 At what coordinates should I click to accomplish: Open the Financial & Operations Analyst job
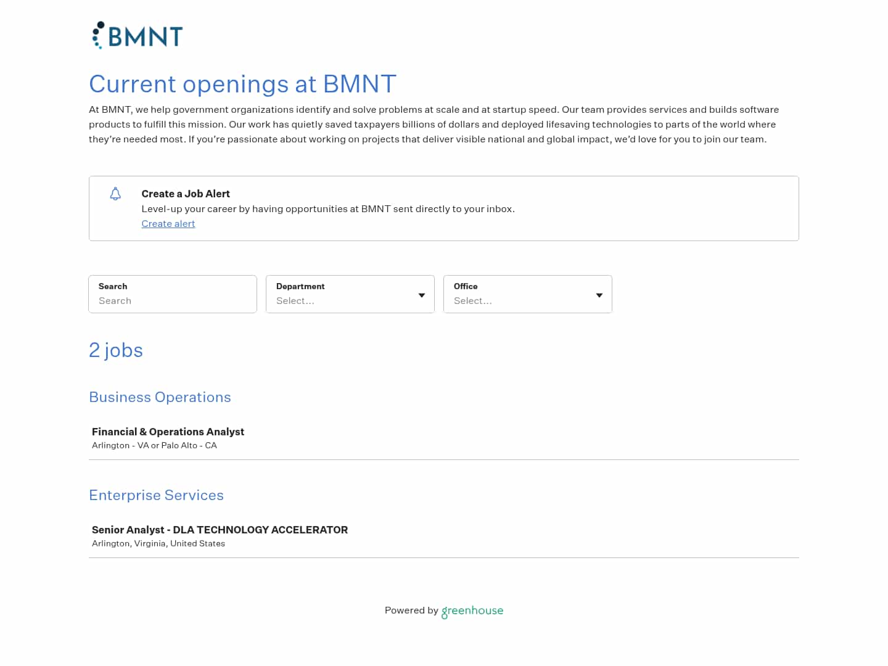coord(444,438)
